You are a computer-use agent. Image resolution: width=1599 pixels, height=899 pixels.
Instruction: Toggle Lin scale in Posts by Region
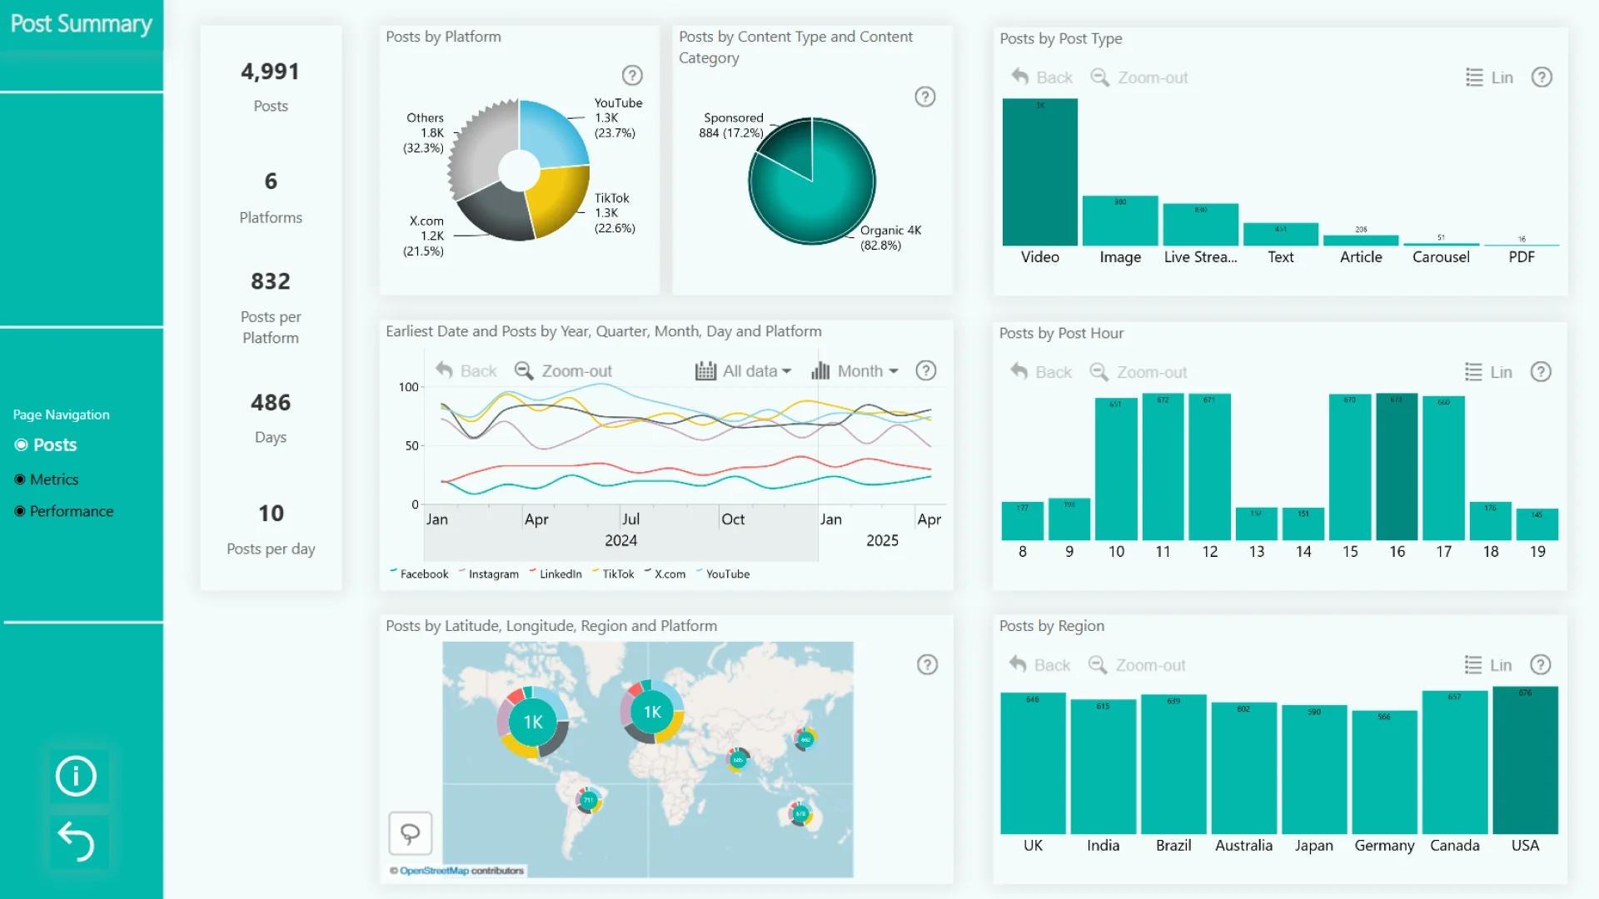(x=1488, y=665)
